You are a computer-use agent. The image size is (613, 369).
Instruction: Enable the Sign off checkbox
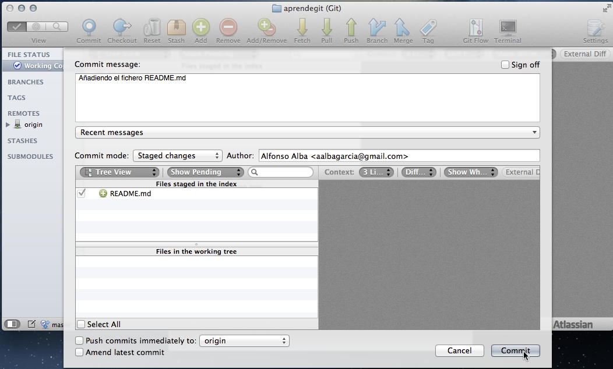coord(505,65)
